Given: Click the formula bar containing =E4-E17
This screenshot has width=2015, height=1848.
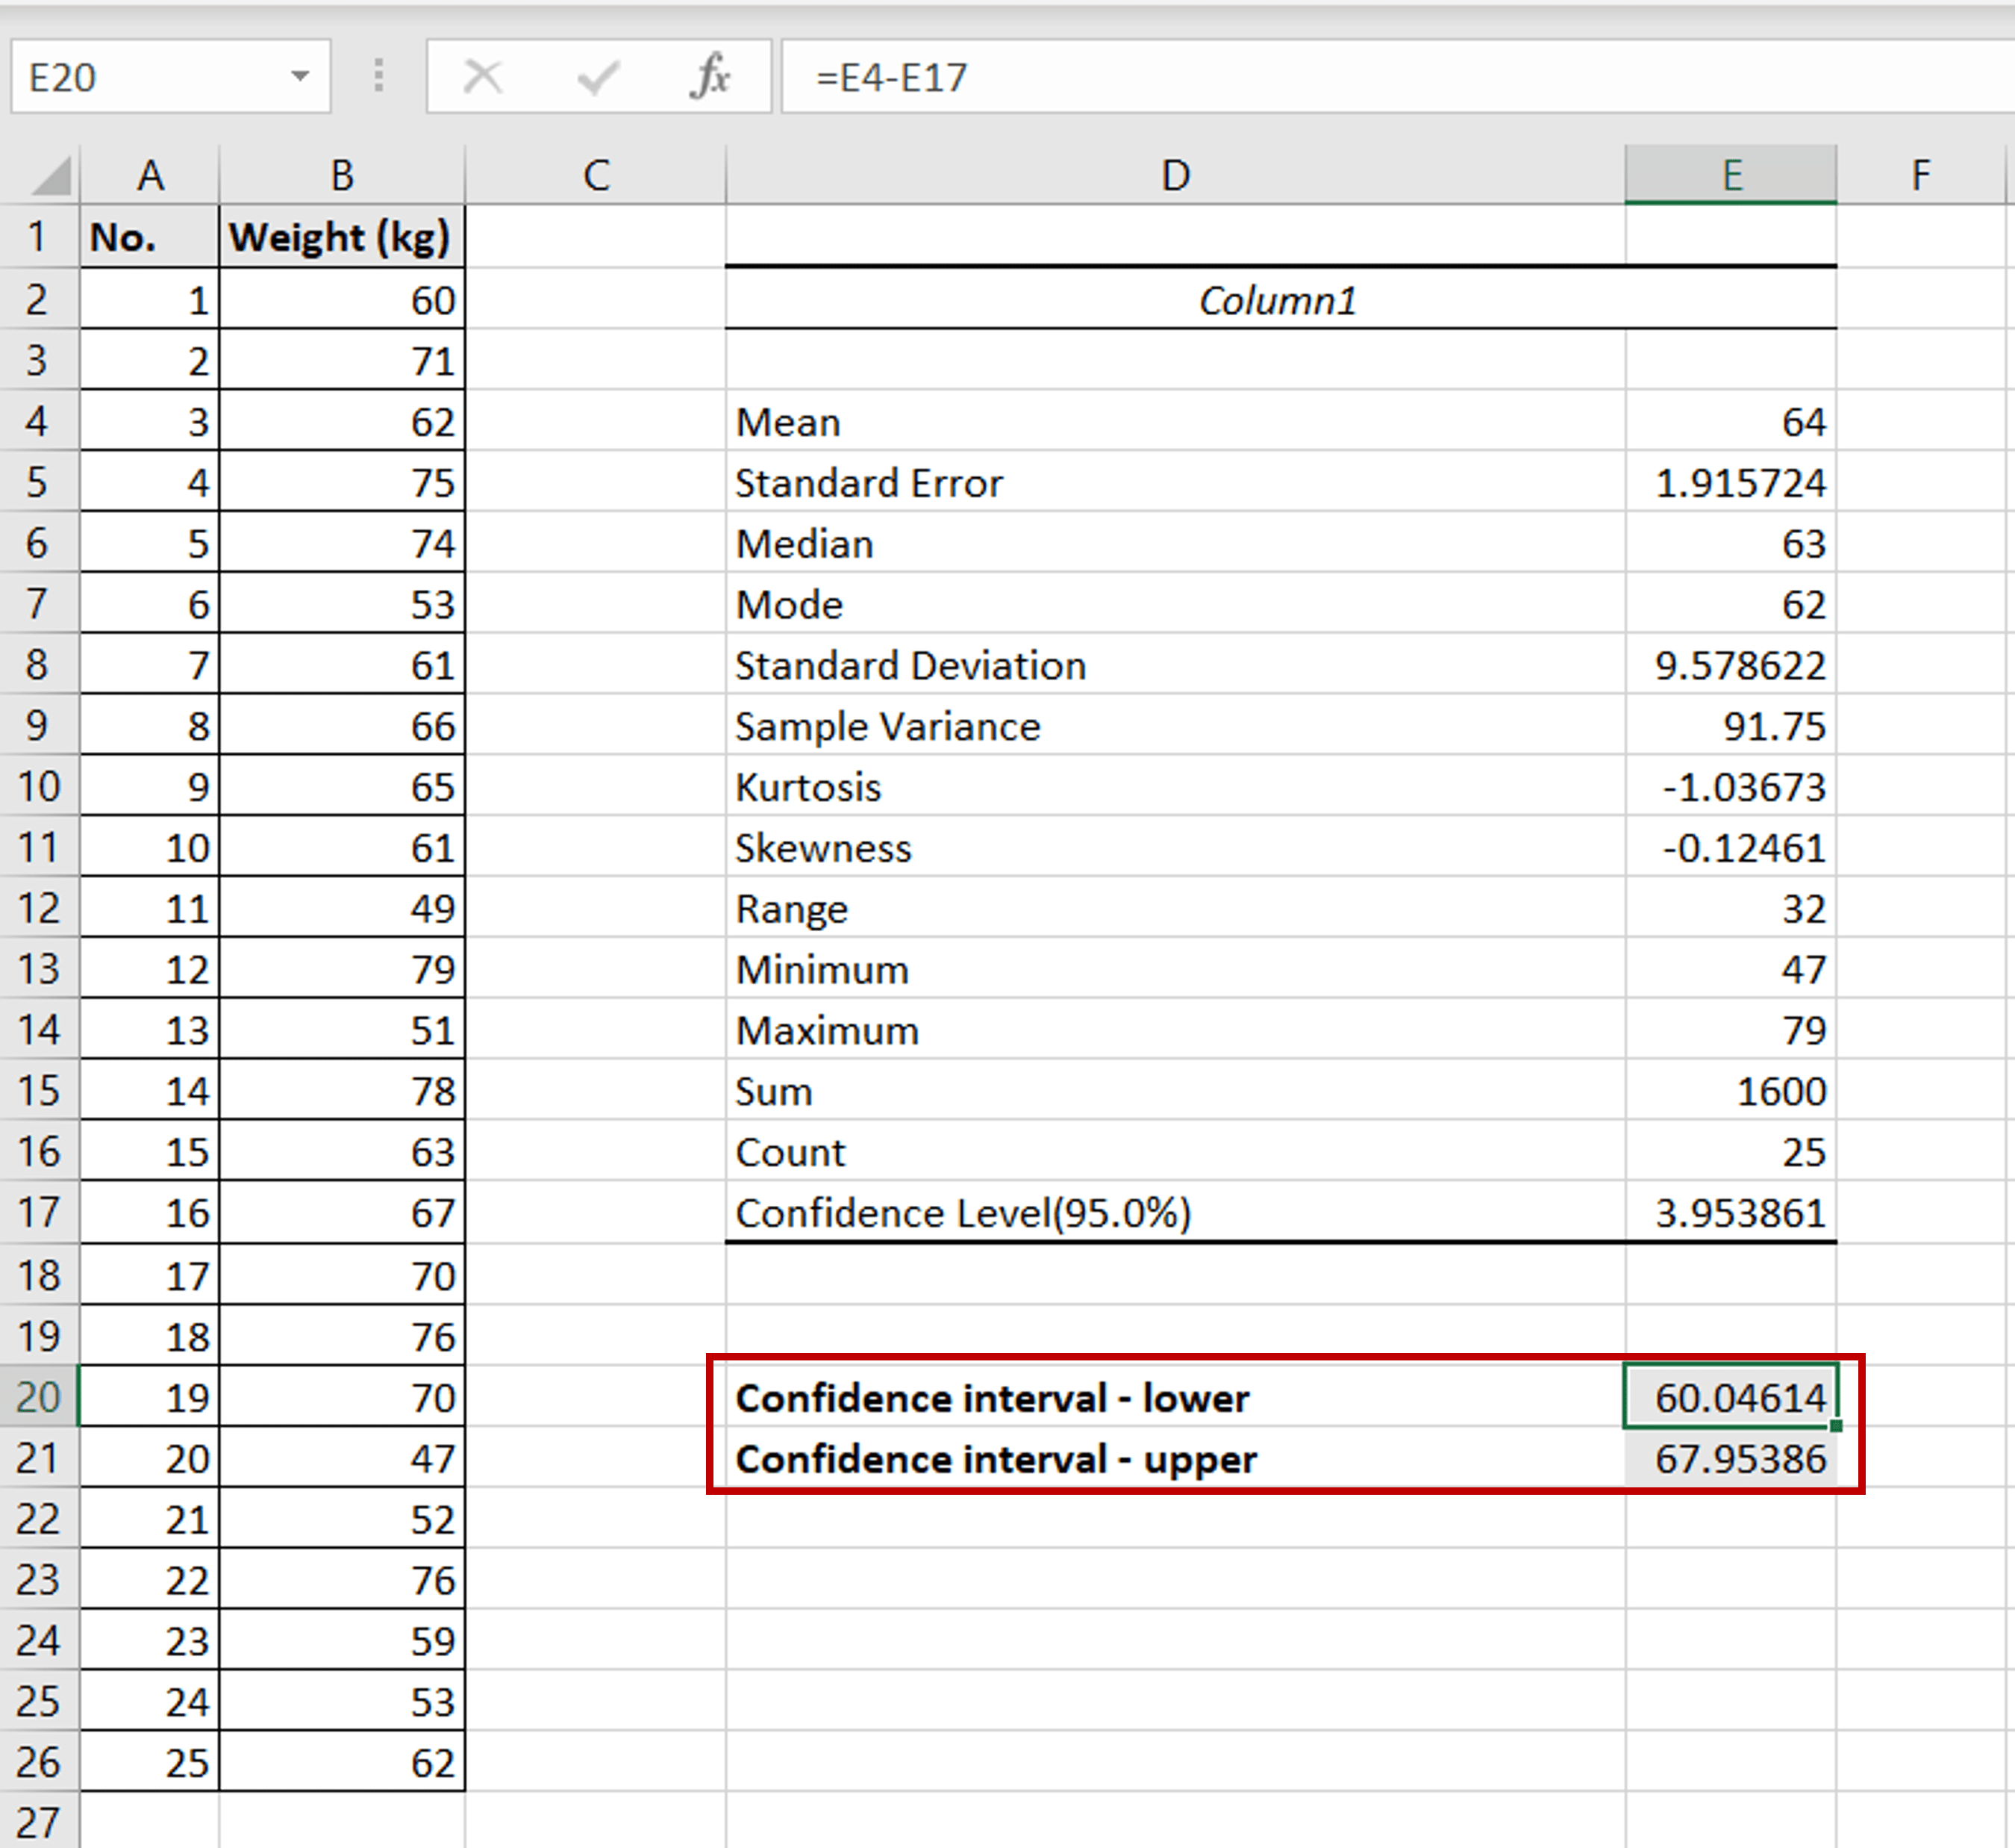Looking at the screenshot, I should (x=1099, y=76).
